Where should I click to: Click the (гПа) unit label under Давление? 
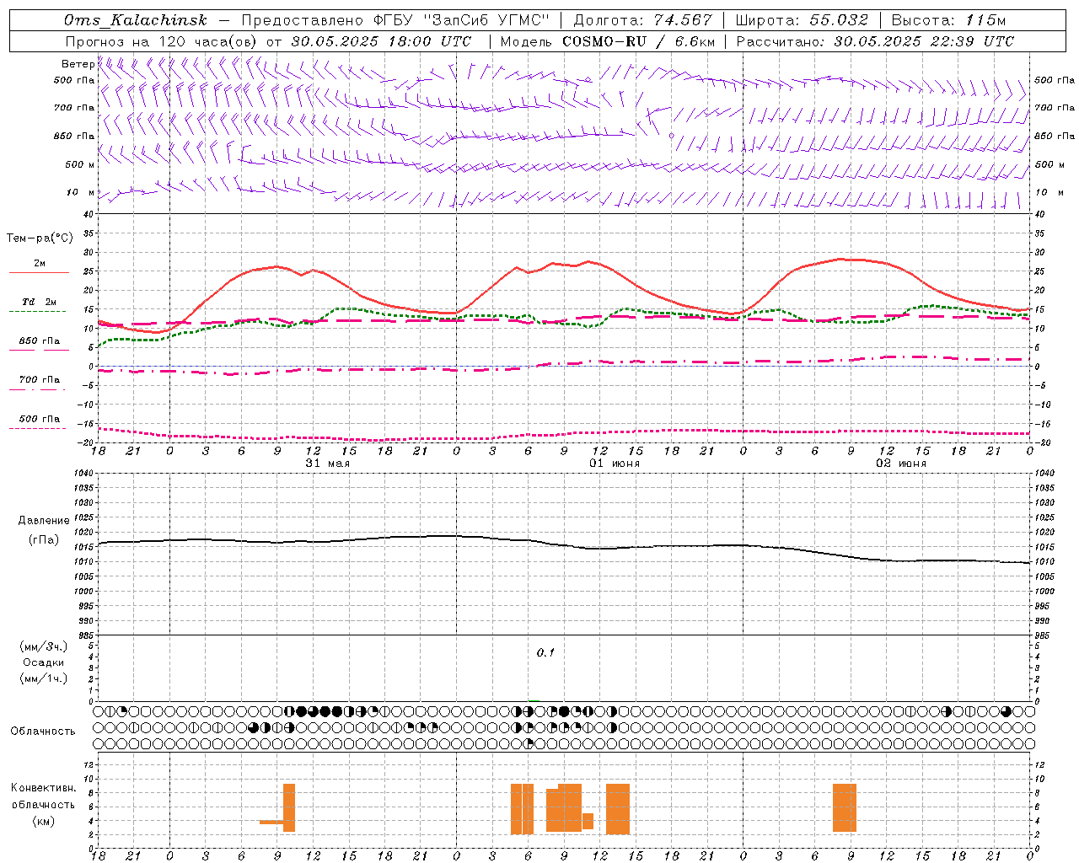point(44,540)
